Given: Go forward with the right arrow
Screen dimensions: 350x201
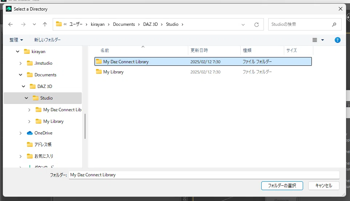Looking at the screenshot, I should [x=23, y=24].
